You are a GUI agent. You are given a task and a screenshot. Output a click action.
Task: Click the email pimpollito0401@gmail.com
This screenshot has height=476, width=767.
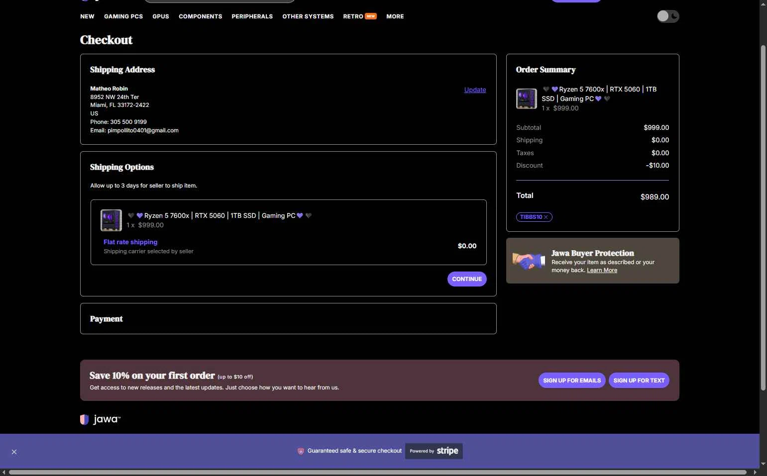click(x=143, y=130)
